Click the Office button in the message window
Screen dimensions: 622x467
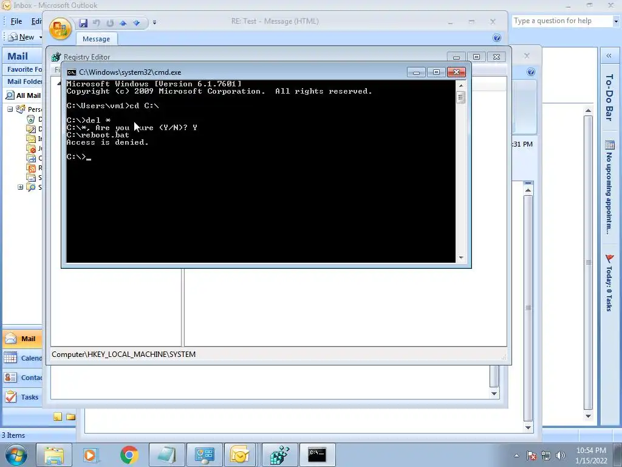(x=60, y=29)
